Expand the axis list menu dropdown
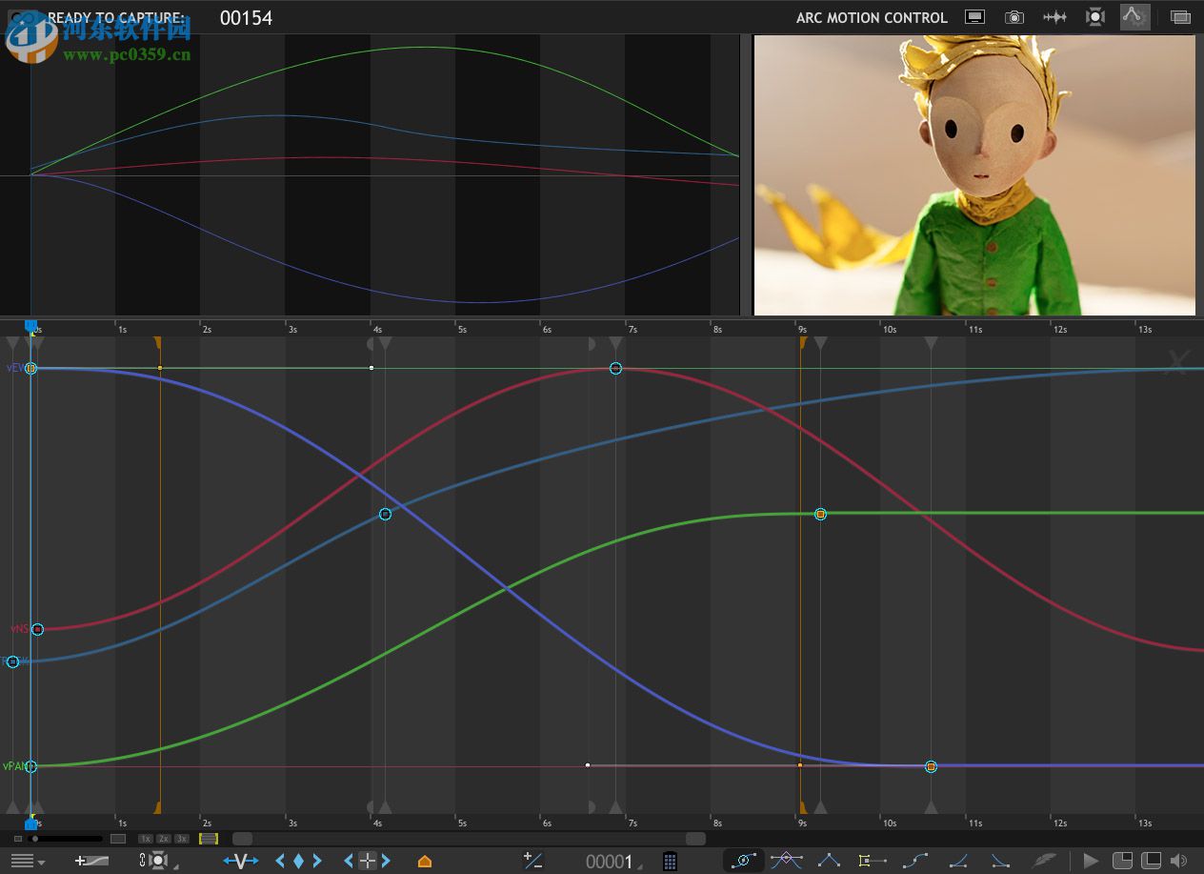 click(27, 862)
